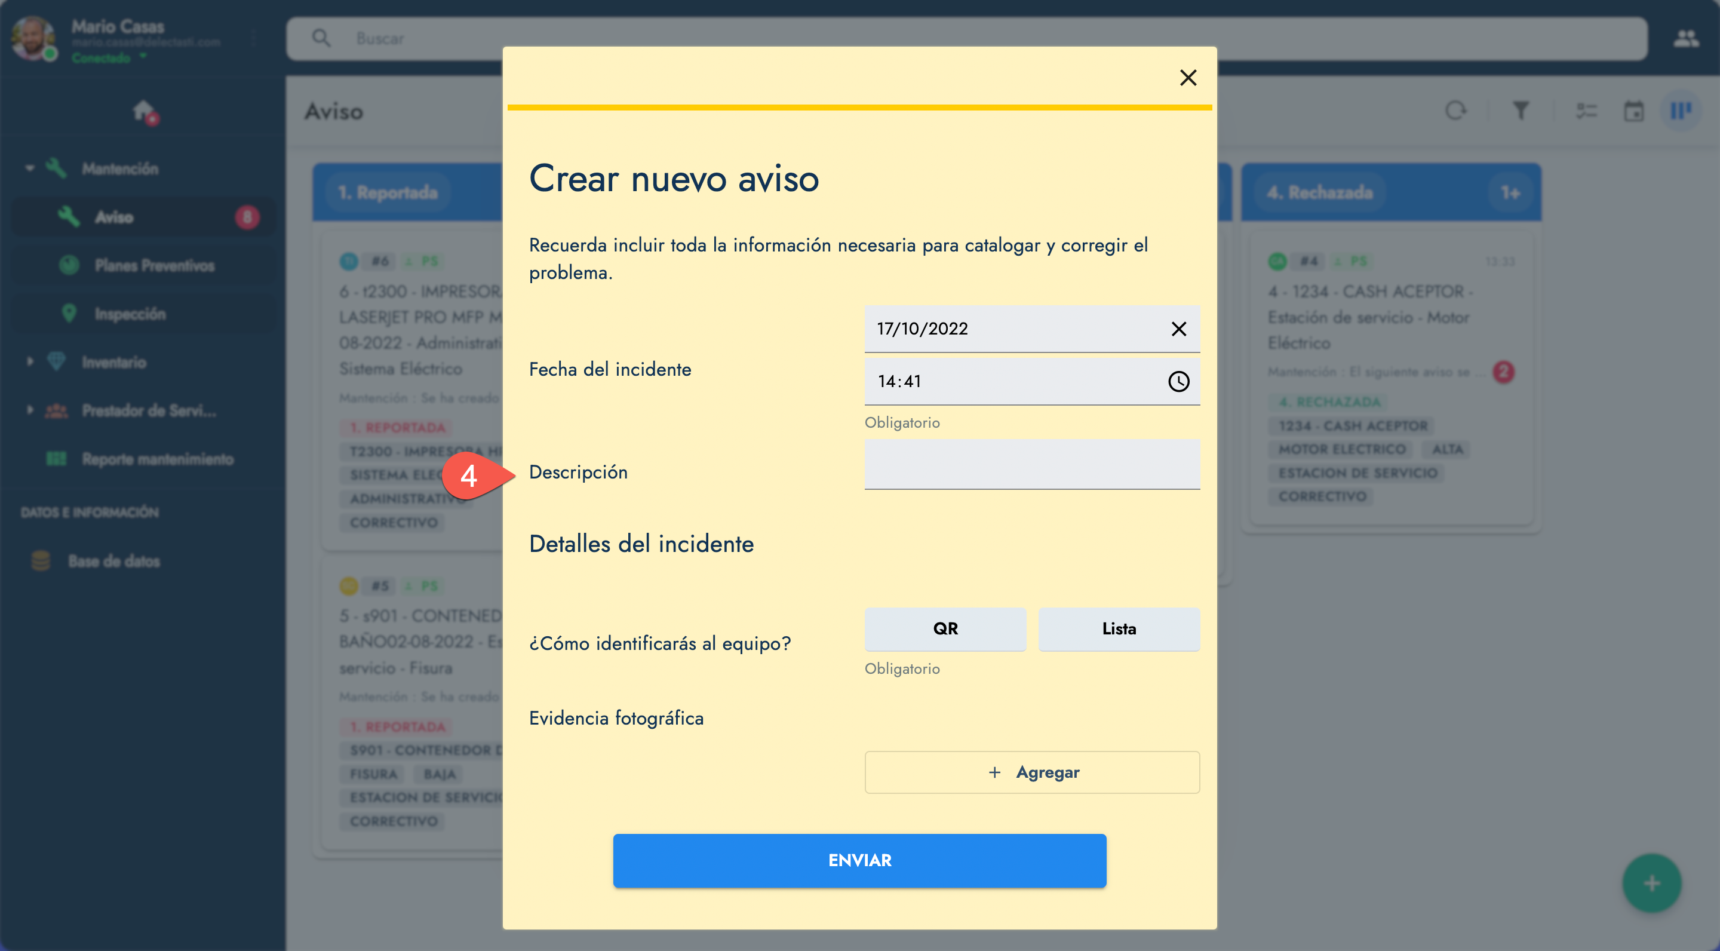1720x951 pixels.
Task: Open the three-dot menu beside profile
Action: point(254,38)
